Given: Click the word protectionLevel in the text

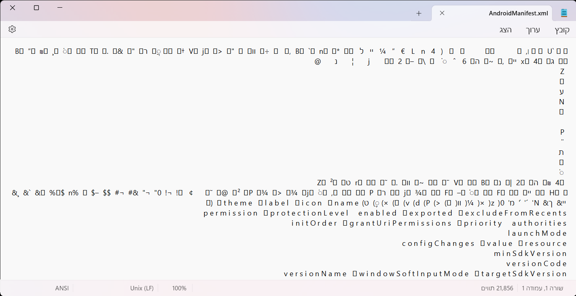Looking at the screenshot, I should click(x=309, y=213).
